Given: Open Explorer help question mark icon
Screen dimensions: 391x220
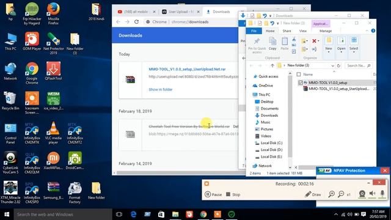Looking at the screenshot, I should (x=373, y=31).
